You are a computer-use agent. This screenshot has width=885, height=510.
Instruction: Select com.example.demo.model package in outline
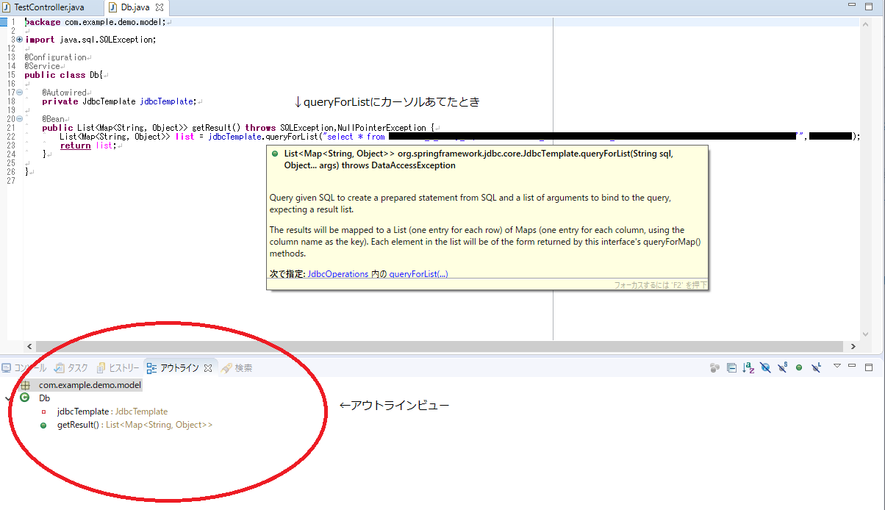tap(90, 385)
